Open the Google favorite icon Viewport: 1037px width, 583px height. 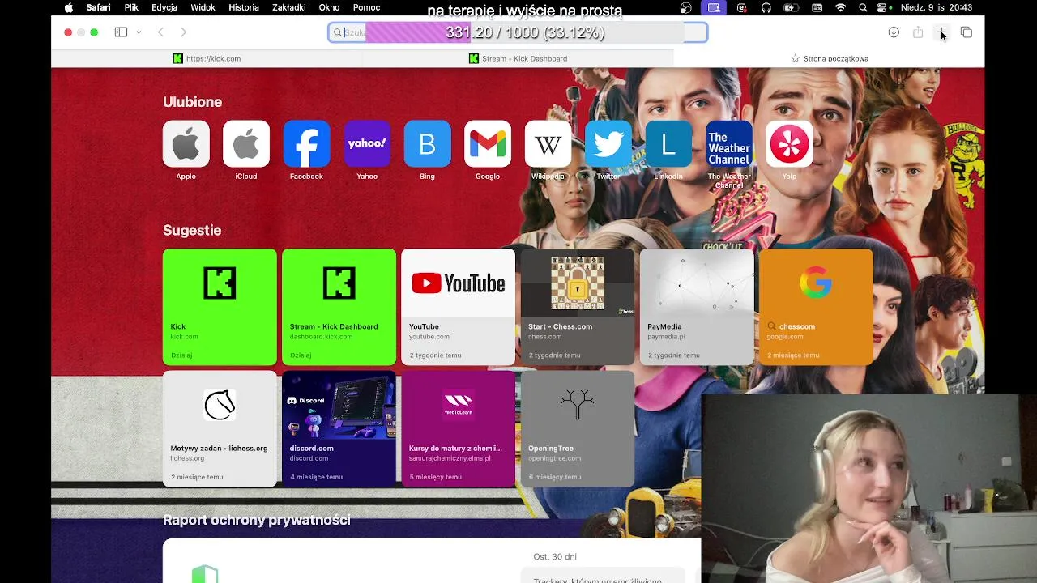click(x=488, y=144)
